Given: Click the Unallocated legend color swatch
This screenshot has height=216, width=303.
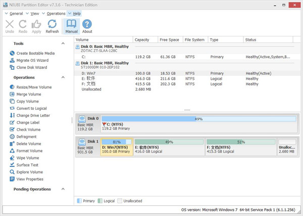Looking at the screenshot, I should click(120, 201).
